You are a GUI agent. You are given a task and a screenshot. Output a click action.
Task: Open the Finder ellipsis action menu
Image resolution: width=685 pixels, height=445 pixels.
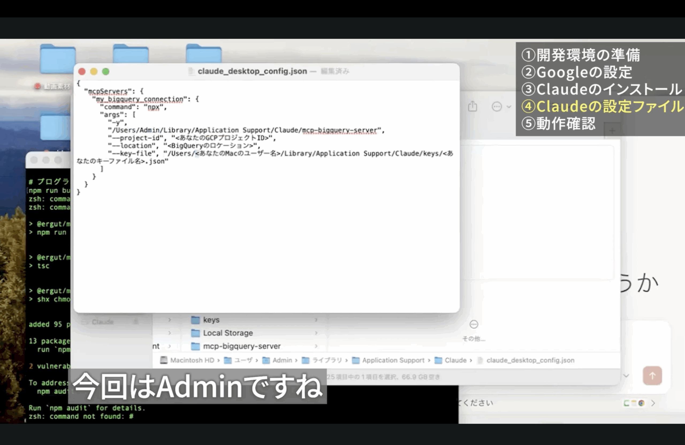coord(497,107)
